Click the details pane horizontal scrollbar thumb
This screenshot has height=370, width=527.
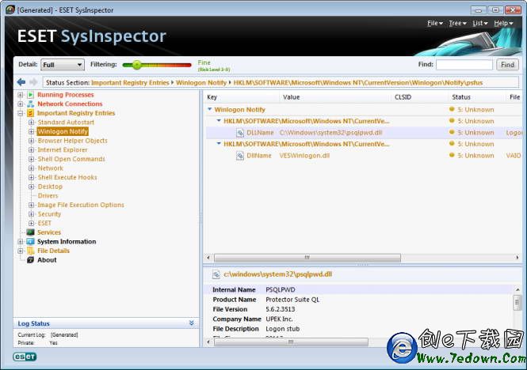[291, 342]
